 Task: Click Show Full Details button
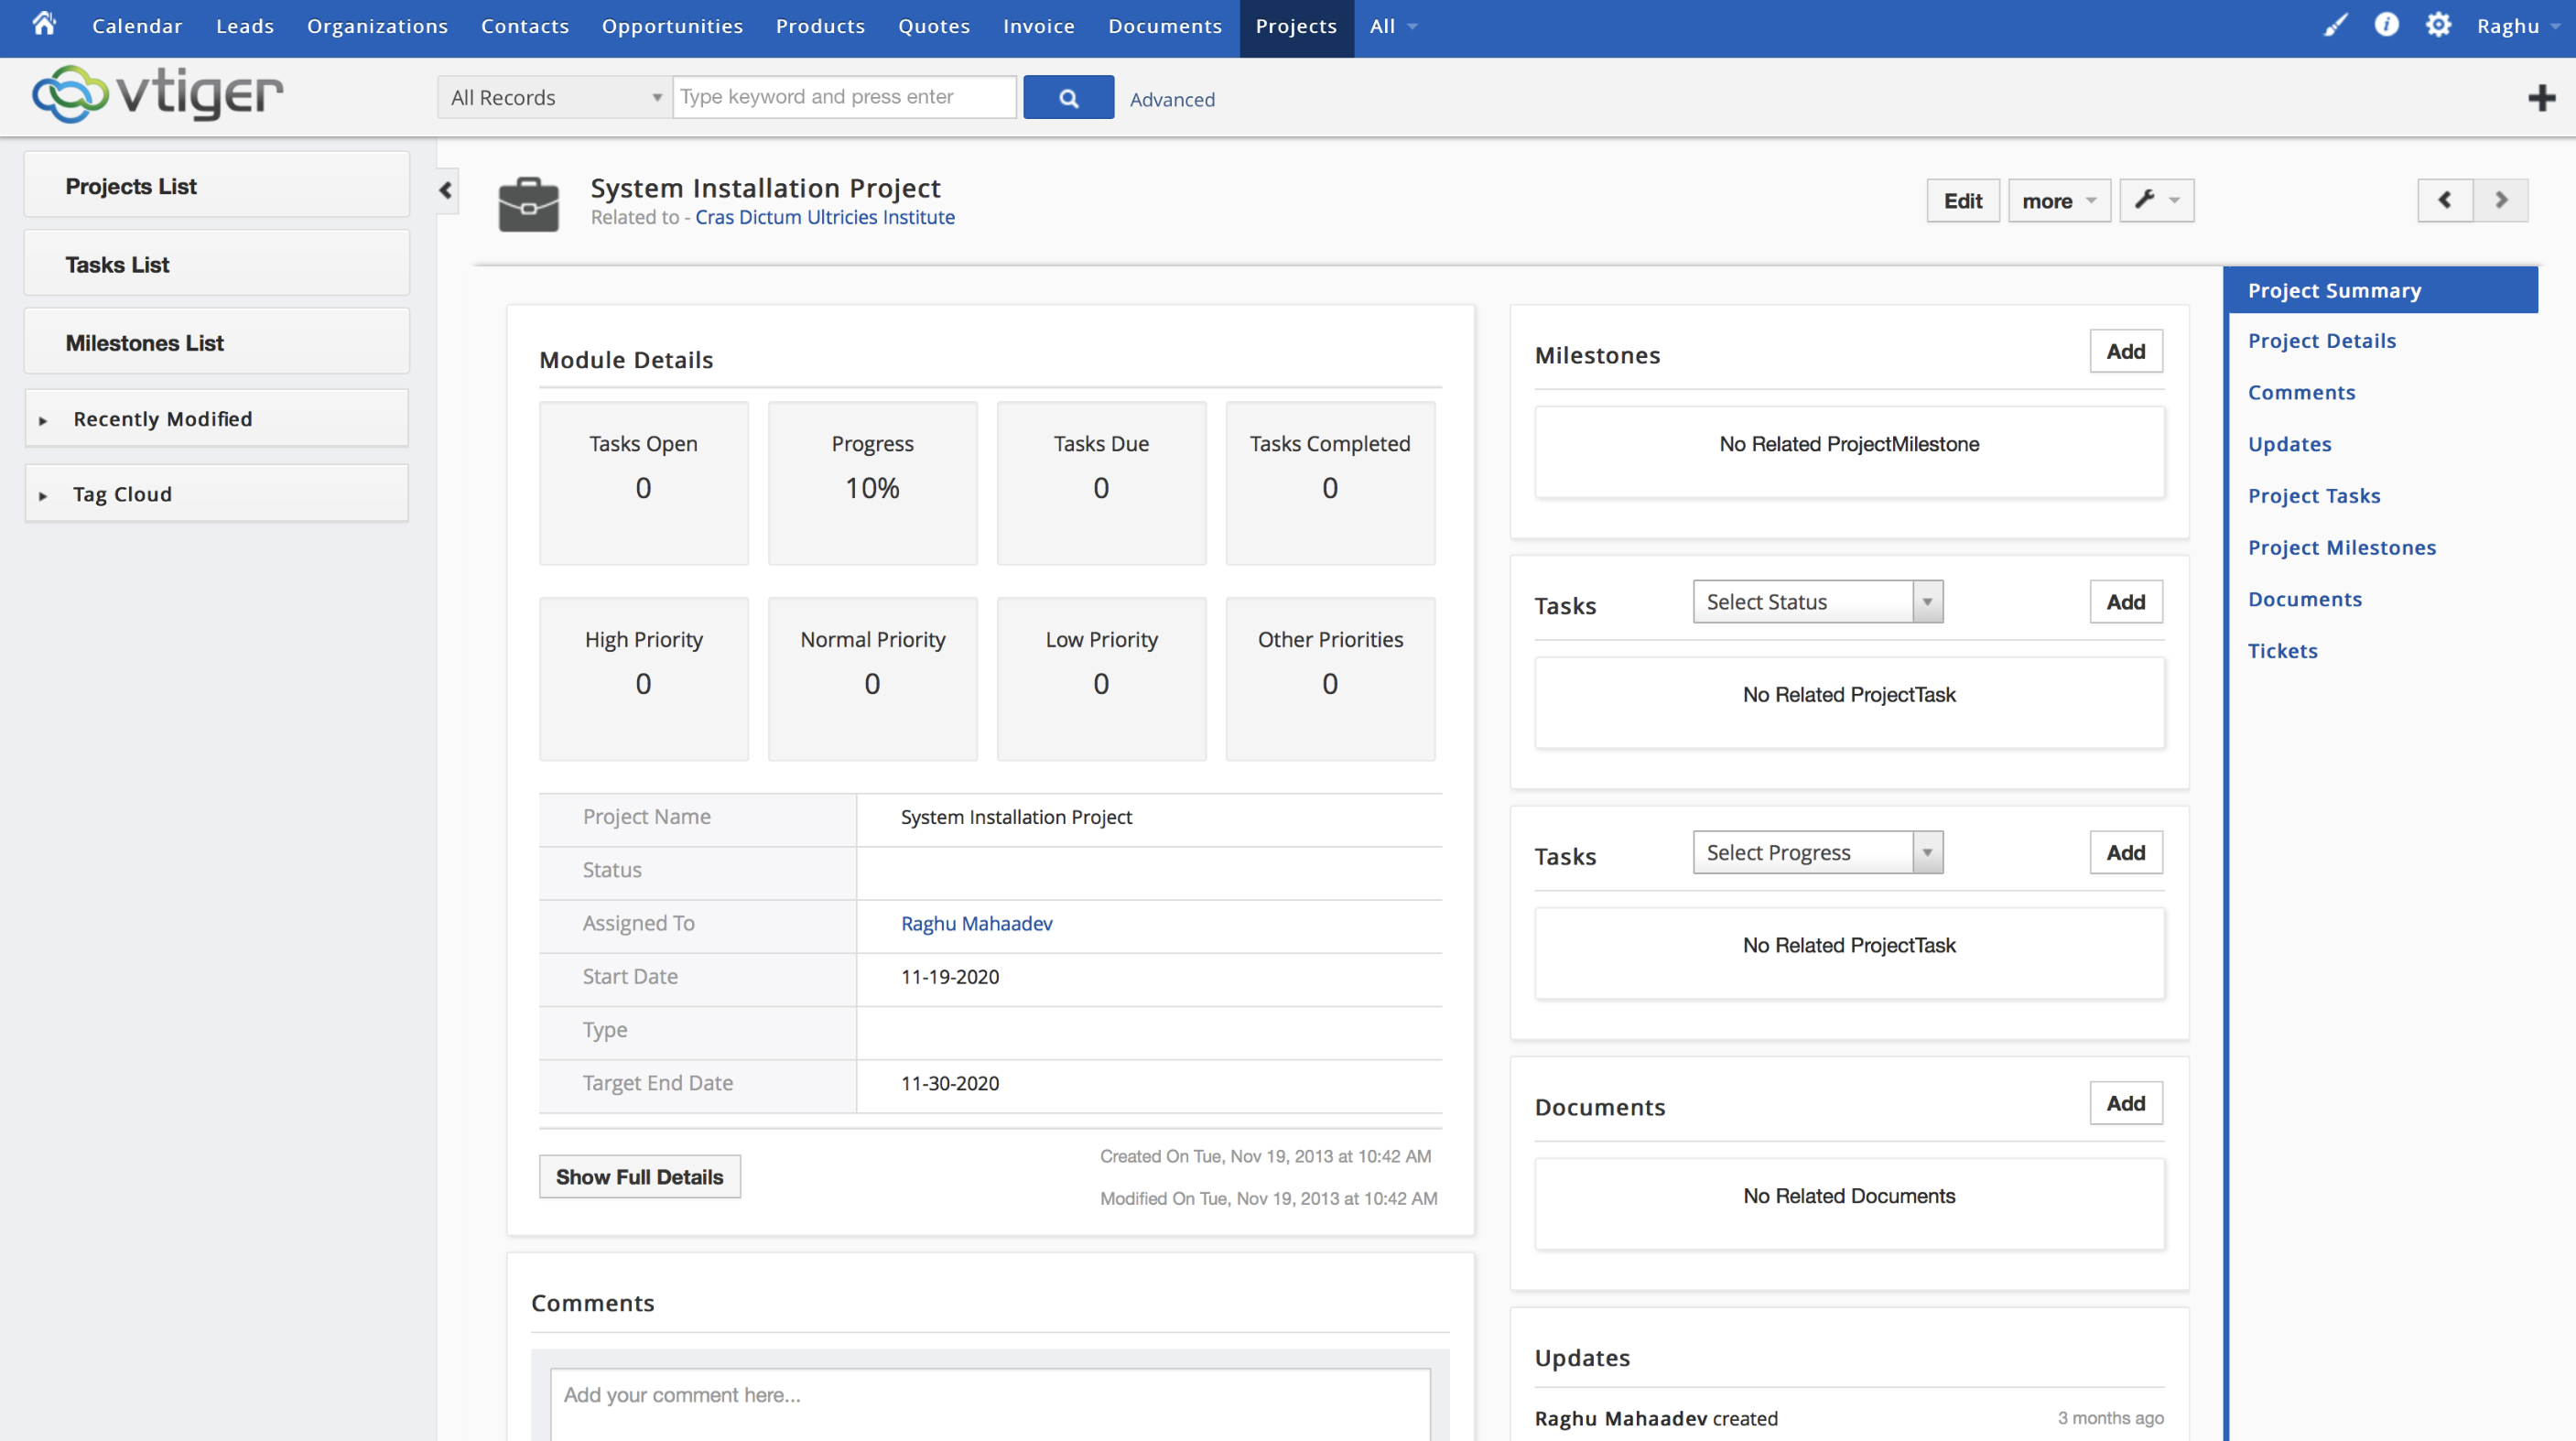[x=639, y=1176]
